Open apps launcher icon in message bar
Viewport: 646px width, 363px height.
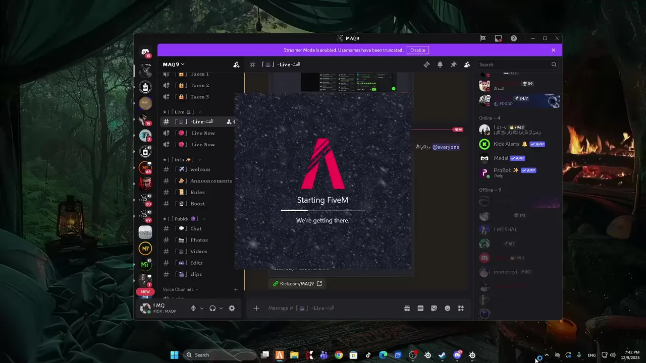[x=461, y=308]
